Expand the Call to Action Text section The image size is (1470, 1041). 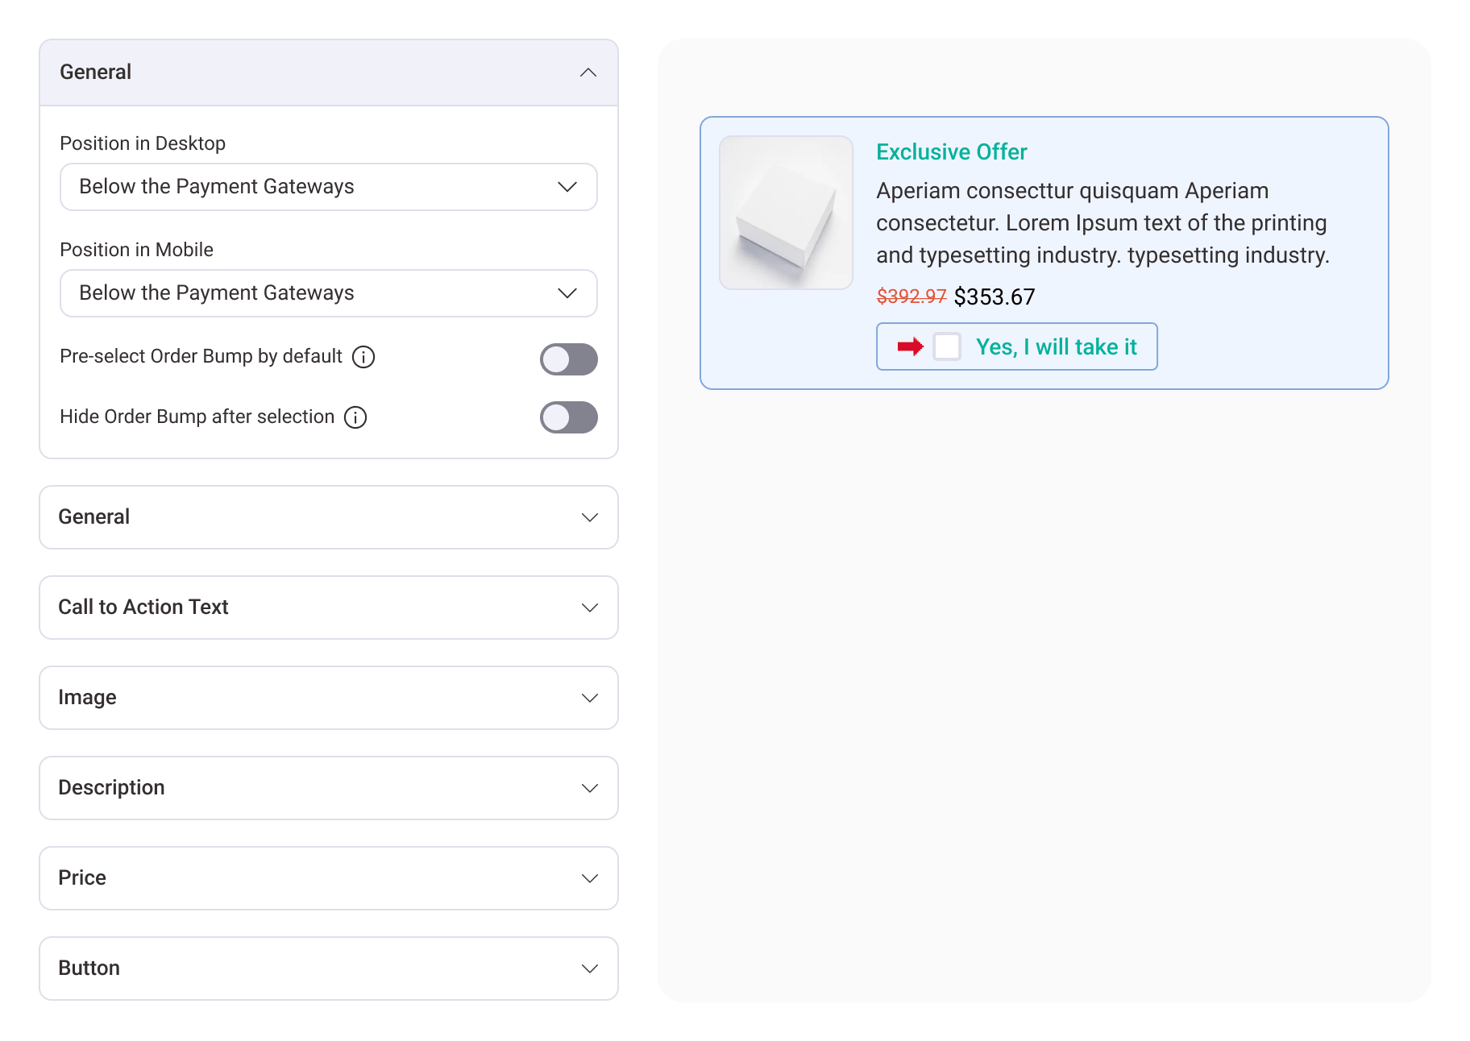click(329, 608)
